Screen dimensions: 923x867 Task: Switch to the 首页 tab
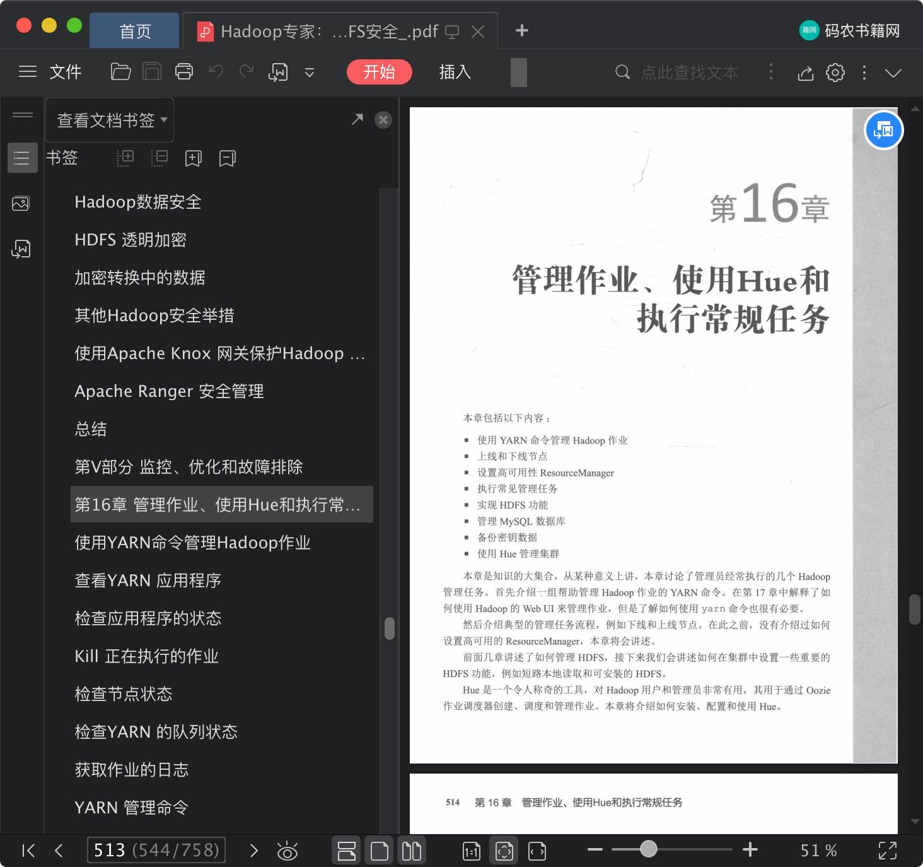[x=134, y=31]
